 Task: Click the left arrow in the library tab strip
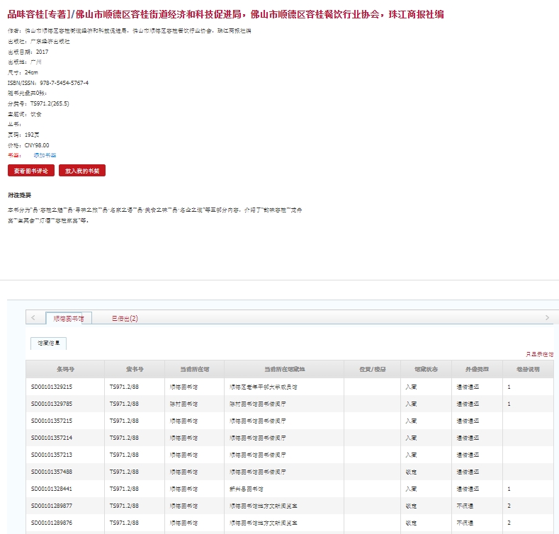tap(33, 318)
